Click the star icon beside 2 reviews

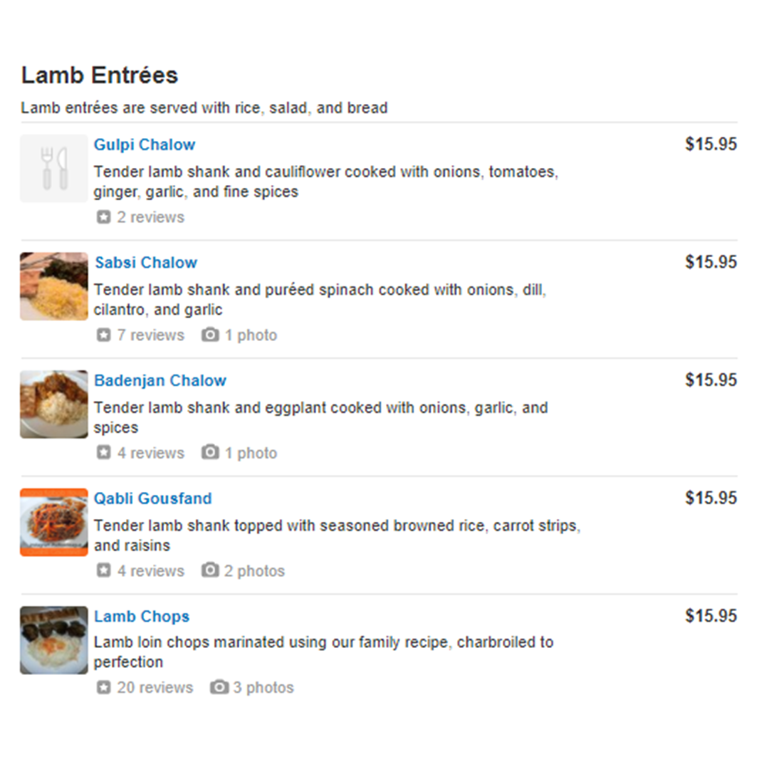(103, 216)
